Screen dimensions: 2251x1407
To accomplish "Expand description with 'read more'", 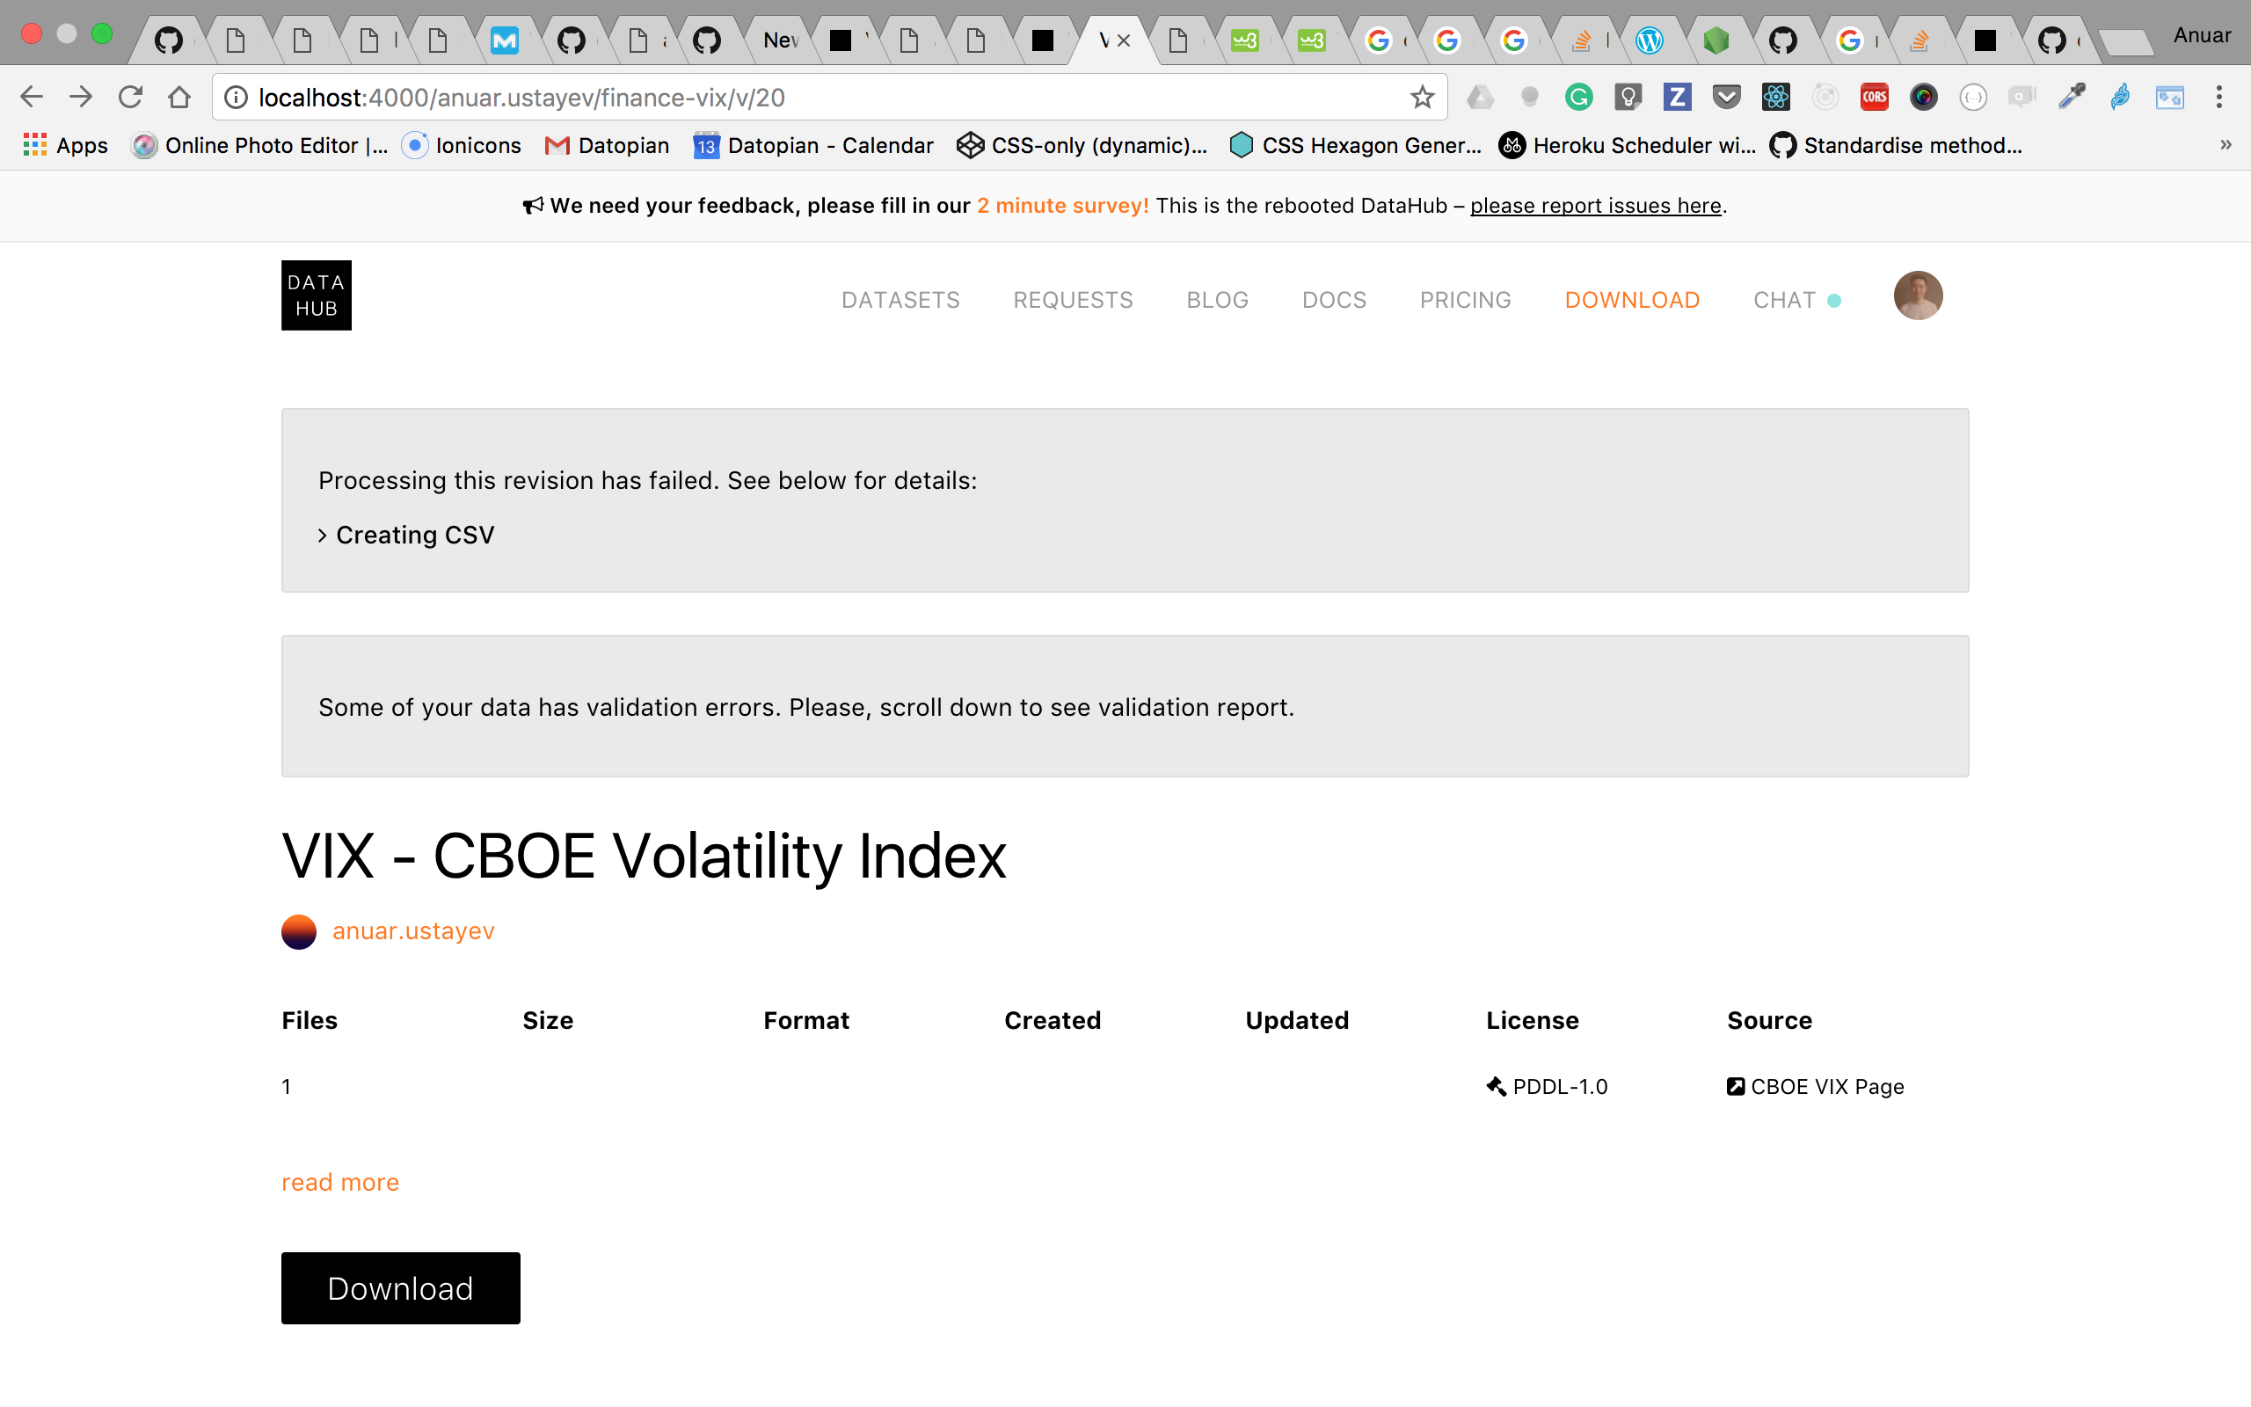I will (x=339, y=1182).
